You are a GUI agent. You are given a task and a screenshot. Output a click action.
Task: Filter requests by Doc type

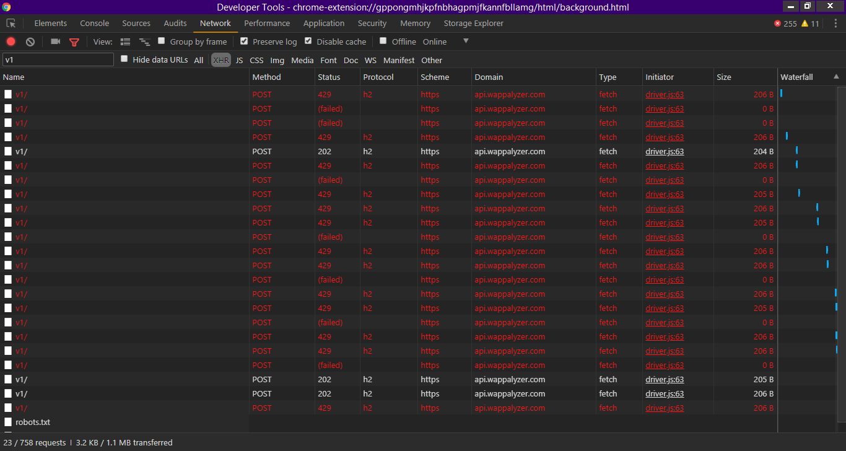click(x=351, y=60)
